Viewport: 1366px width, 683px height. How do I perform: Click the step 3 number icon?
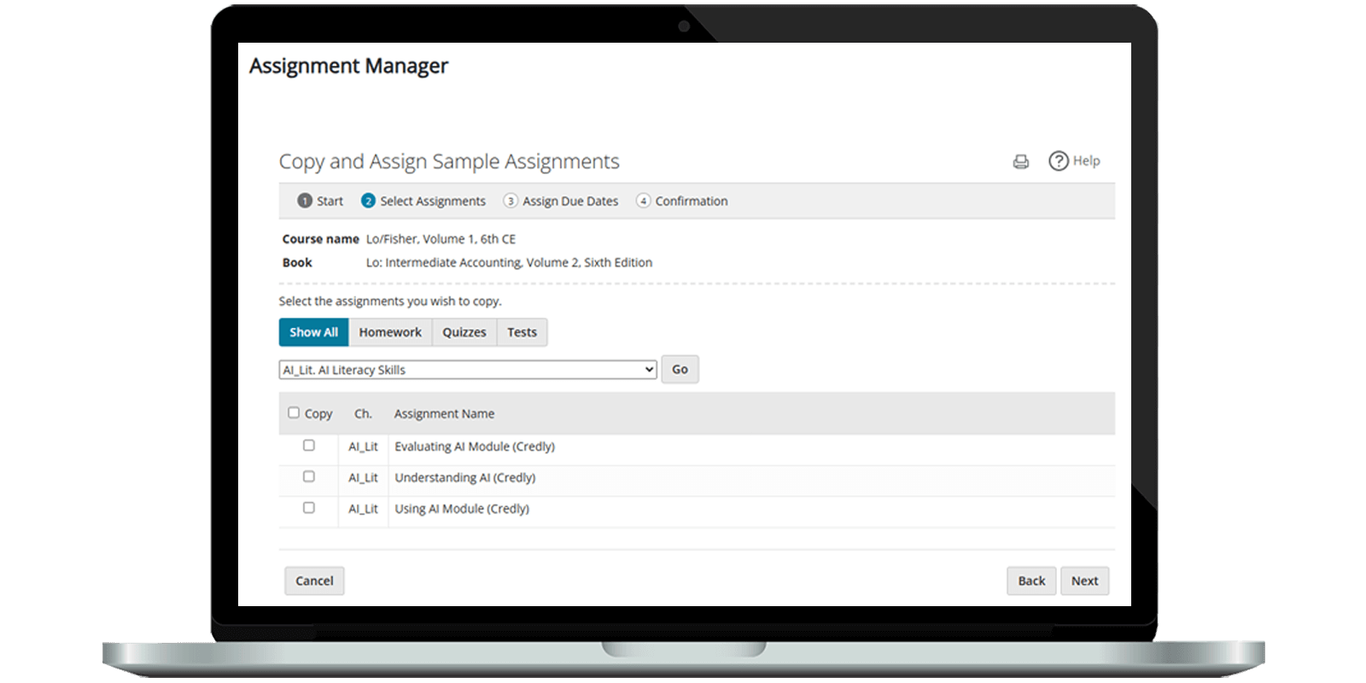tap(511, 201)
